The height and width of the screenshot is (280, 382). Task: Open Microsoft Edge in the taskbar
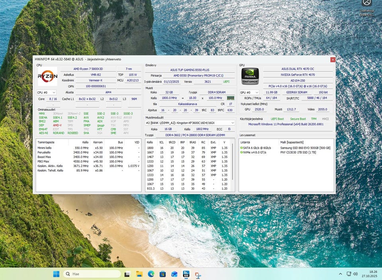pyautogui.click(x=151, y=274)
